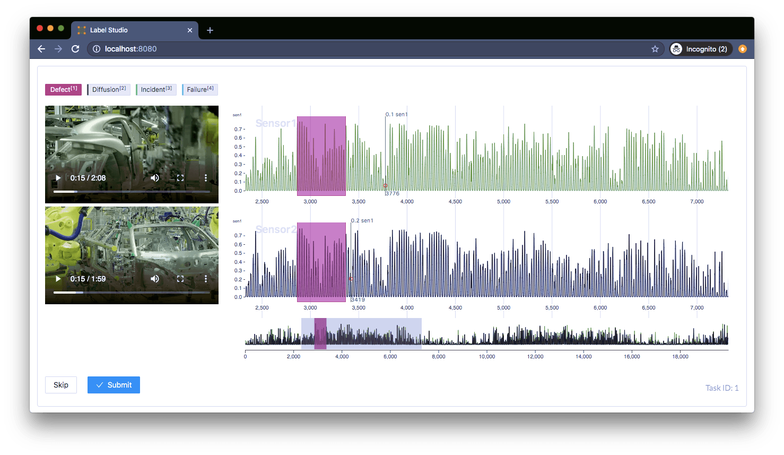Image resolution: width=784 pixels, height=455 pixels.
Task: Open more options menu on top video
Action: pos(206,178)
